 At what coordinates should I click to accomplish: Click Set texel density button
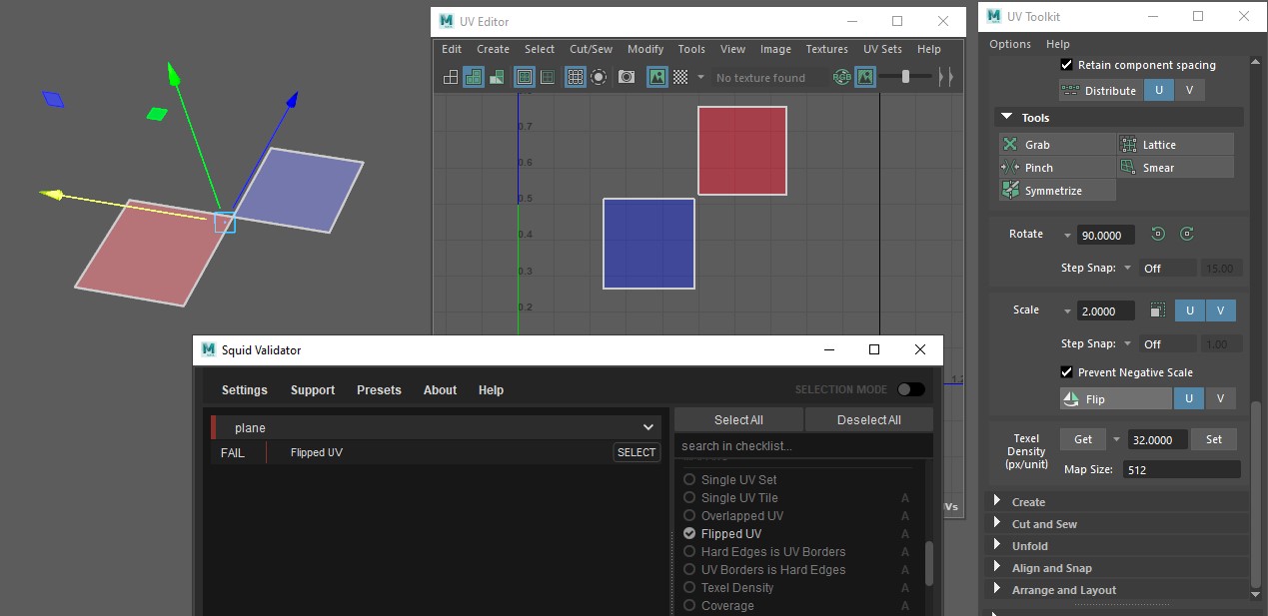coord(1213,439)
